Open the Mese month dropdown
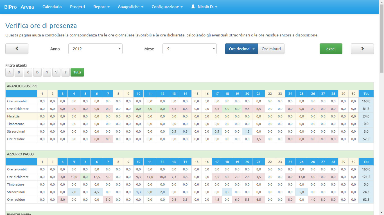Image resolution: width=384 pixels, height=215 pixels. pyautogui.click(x=189, y=49)
